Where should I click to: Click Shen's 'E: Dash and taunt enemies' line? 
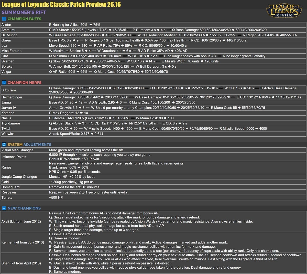coord(145,268)
